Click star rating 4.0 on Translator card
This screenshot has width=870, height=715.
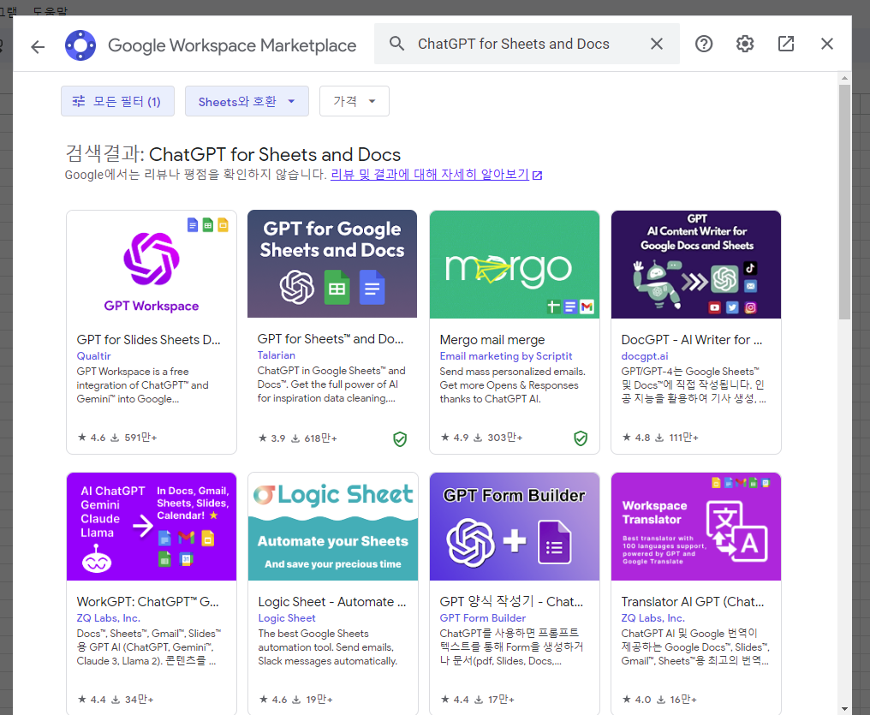coord(636,700)
